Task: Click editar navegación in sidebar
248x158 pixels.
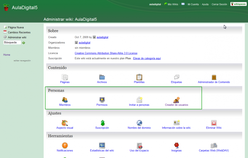Action: tap(22, 61)
